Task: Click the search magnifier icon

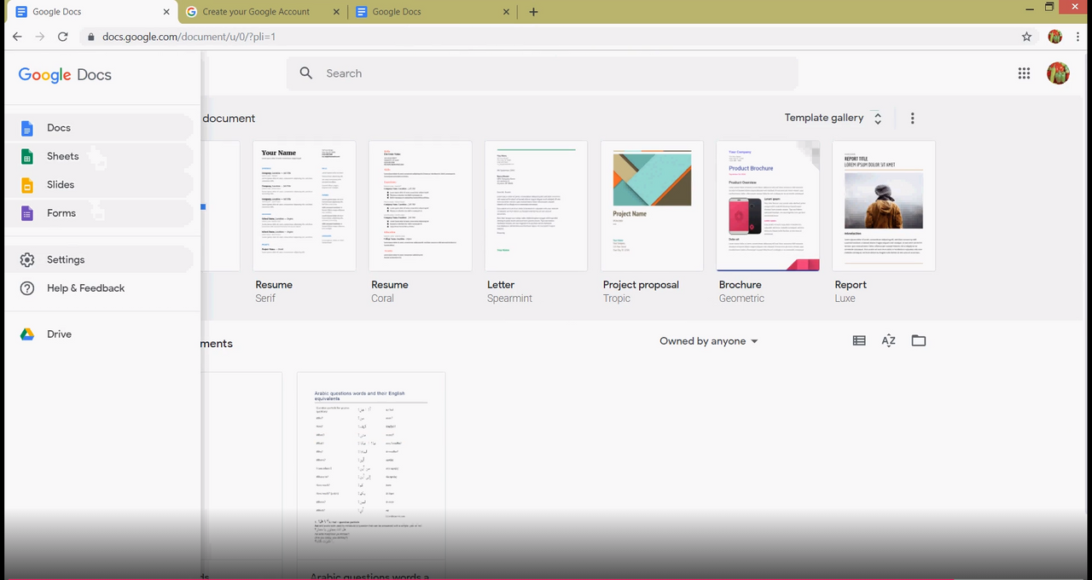Action: 306,73
